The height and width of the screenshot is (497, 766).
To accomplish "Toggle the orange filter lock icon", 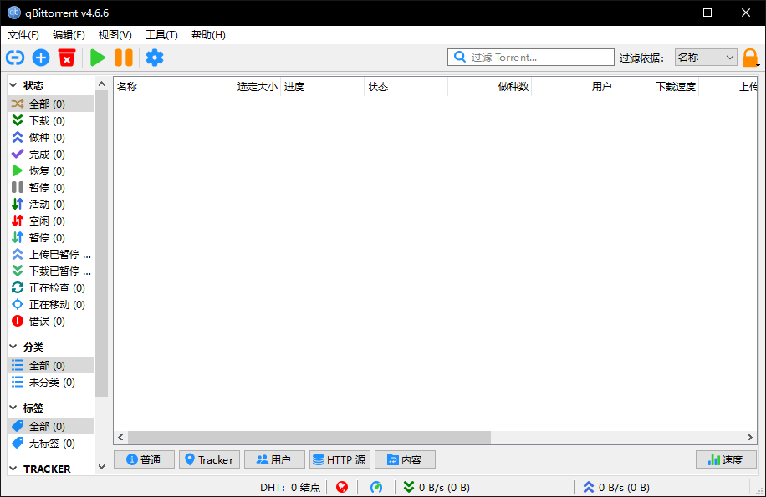I will coord(750,58).
